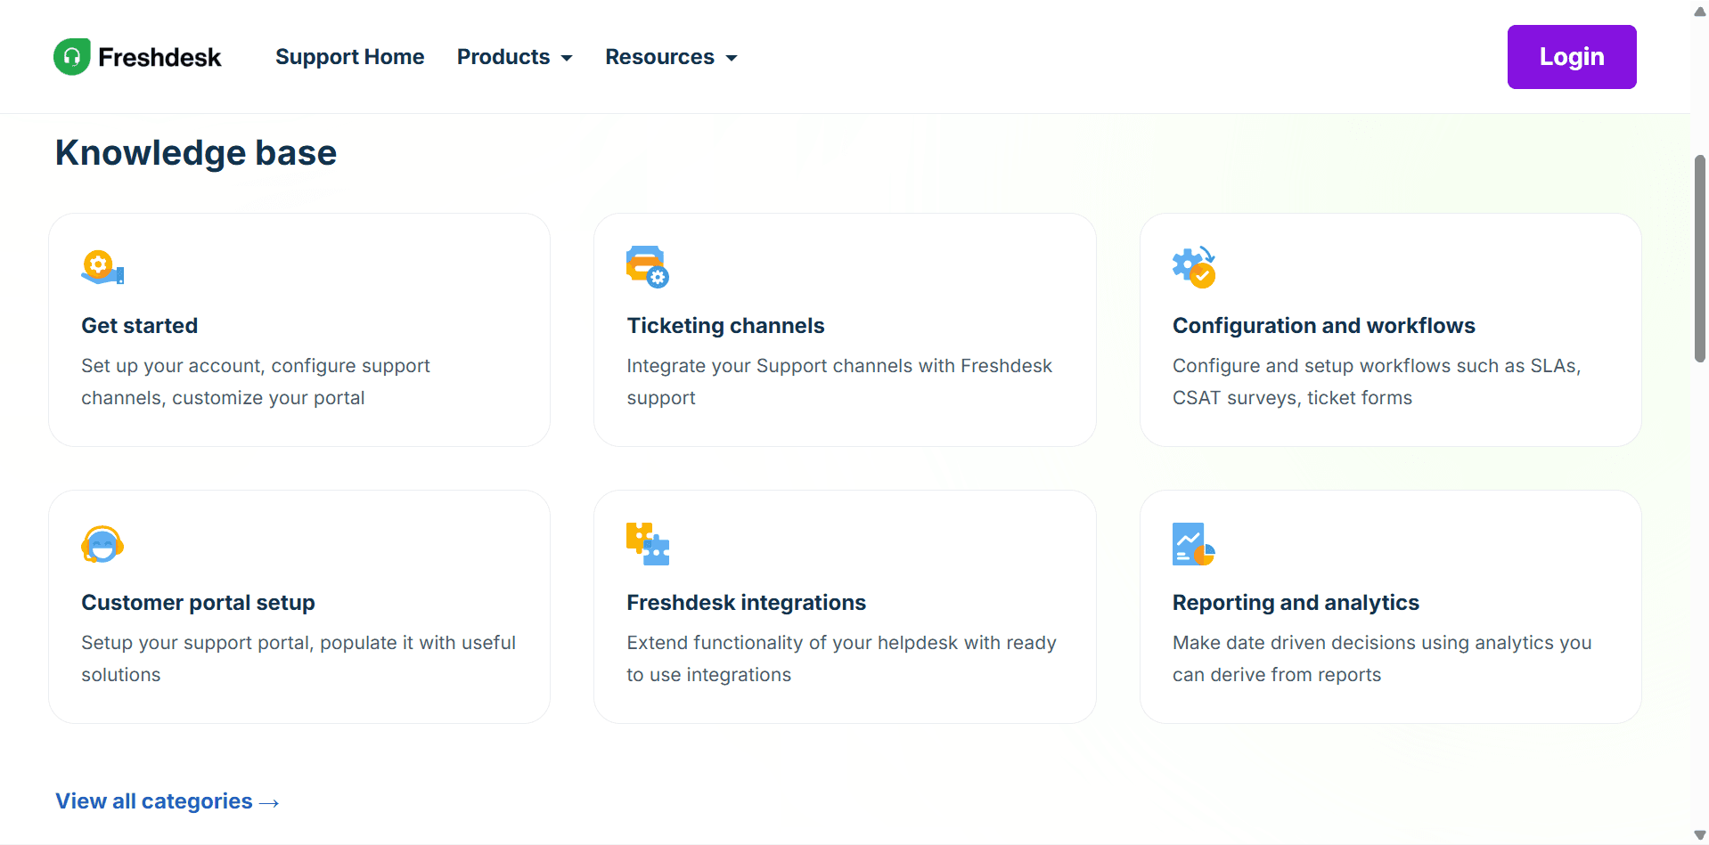
Task: Open the Freshdesk integrations category title
Action: point(746,603)
